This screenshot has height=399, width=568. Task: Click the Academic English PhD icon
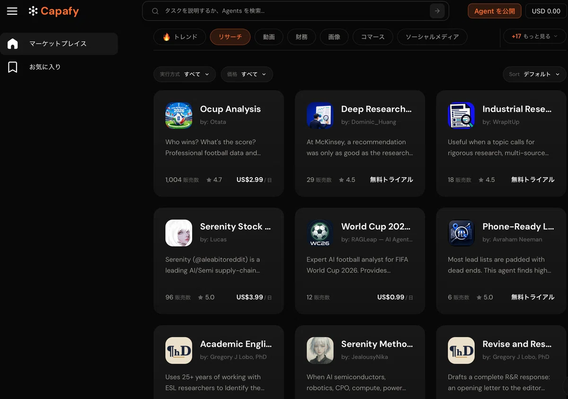[x=179, y=350]
